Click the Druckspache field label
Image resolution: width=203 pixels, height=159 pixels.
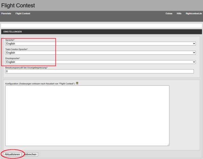click(13, 58)
